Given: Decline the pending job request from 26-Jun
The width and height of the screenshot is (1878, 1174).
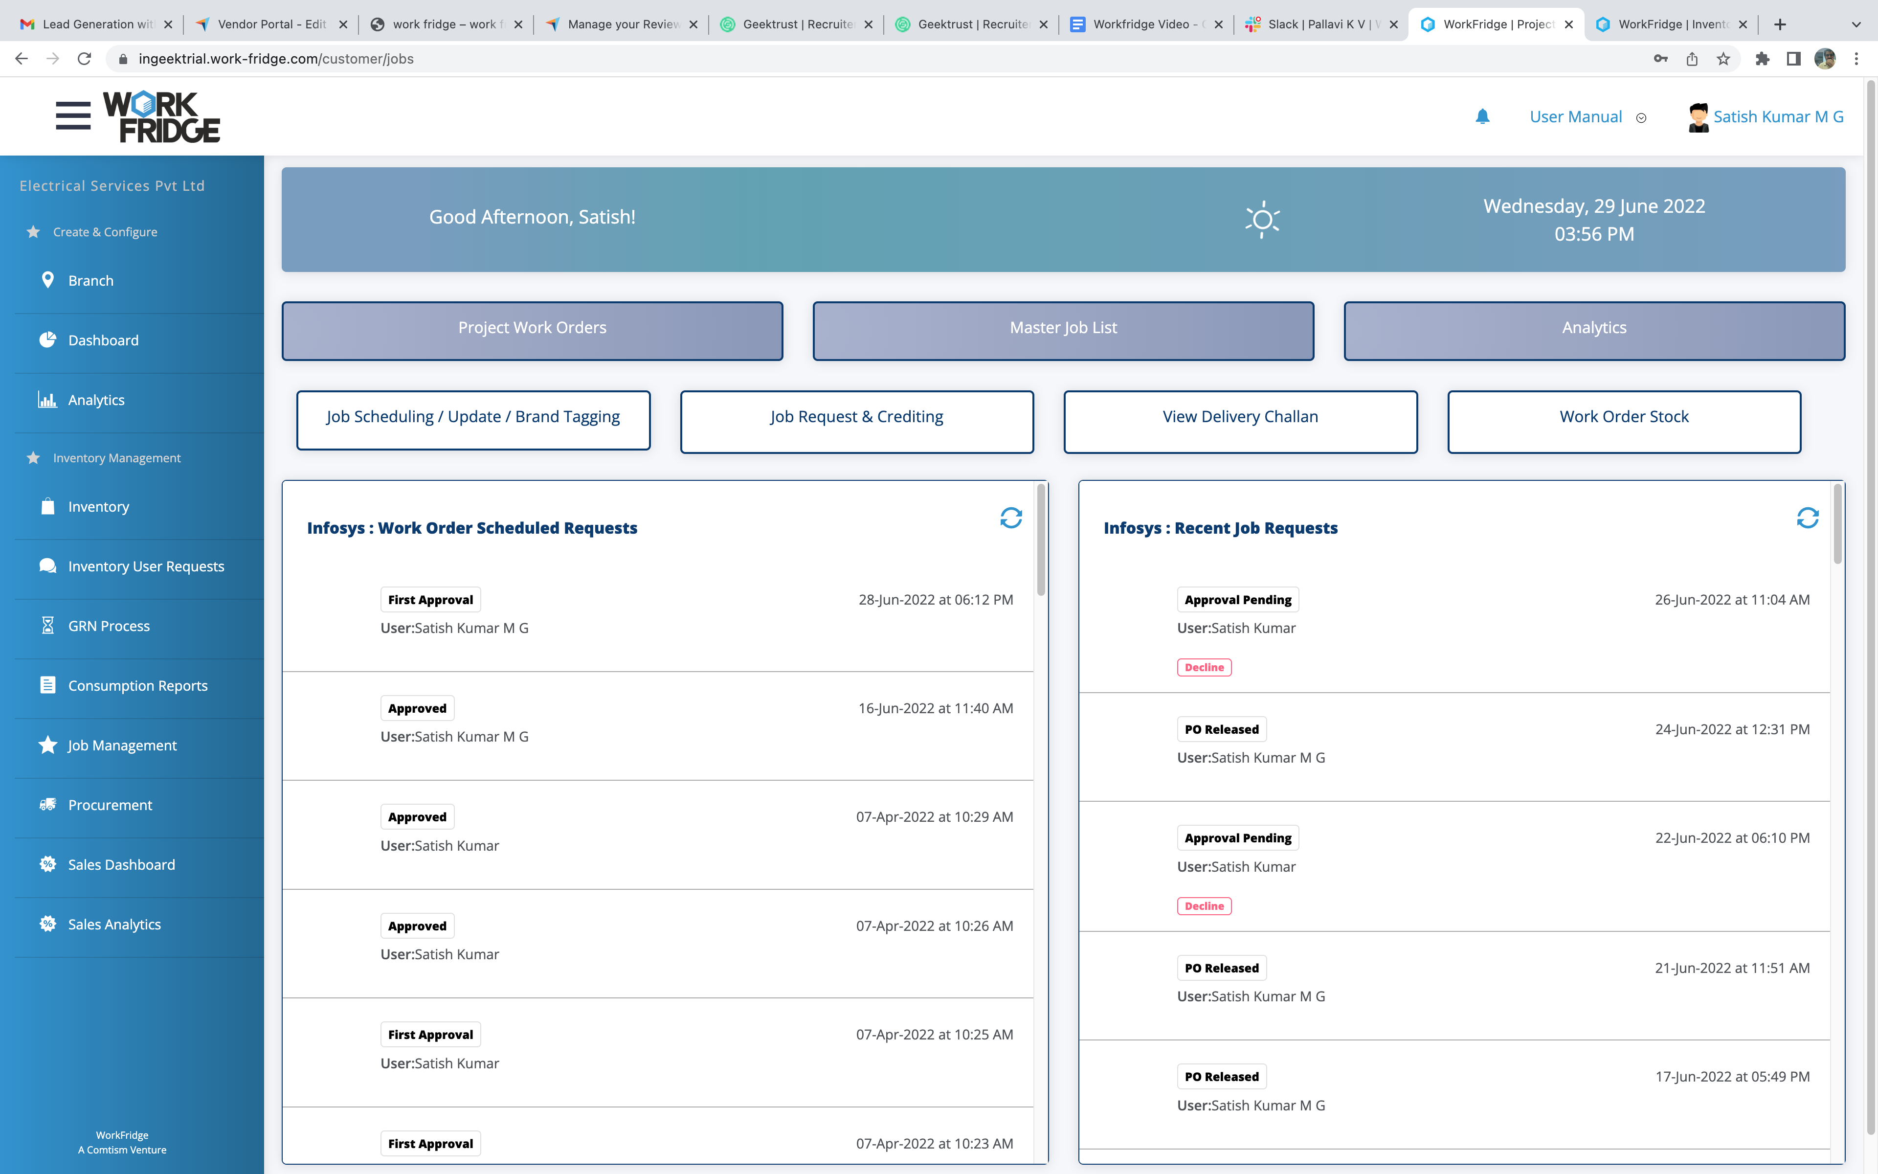Looking at the screenshot, I should [x=1205, y=667].
